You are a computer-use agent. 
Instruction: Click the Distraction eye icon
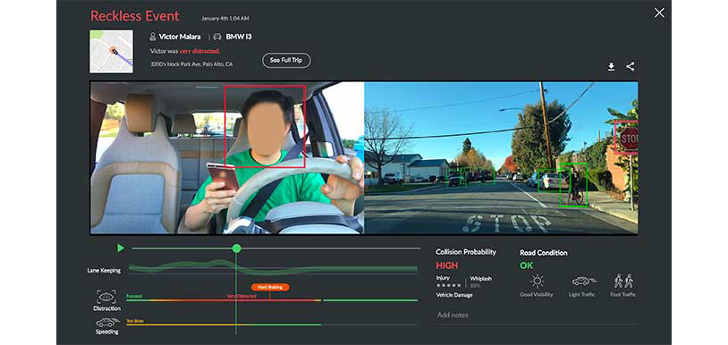pos(106,297)
